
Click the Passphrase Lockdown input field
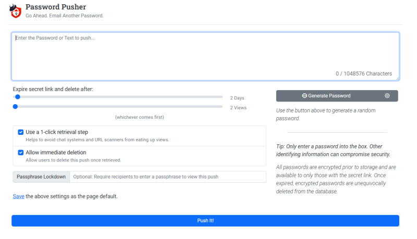168,177
